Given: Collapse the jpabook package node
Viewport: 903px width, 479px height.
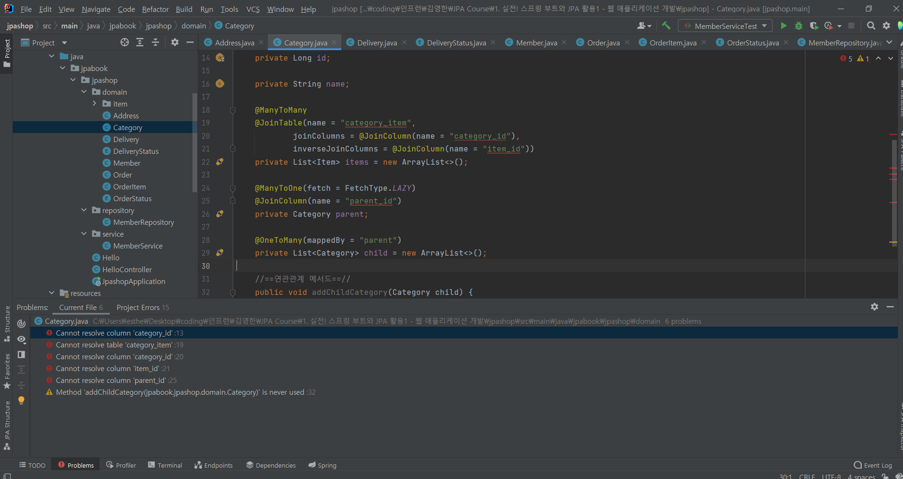Looking at the screenshot, I should point(63,68).
